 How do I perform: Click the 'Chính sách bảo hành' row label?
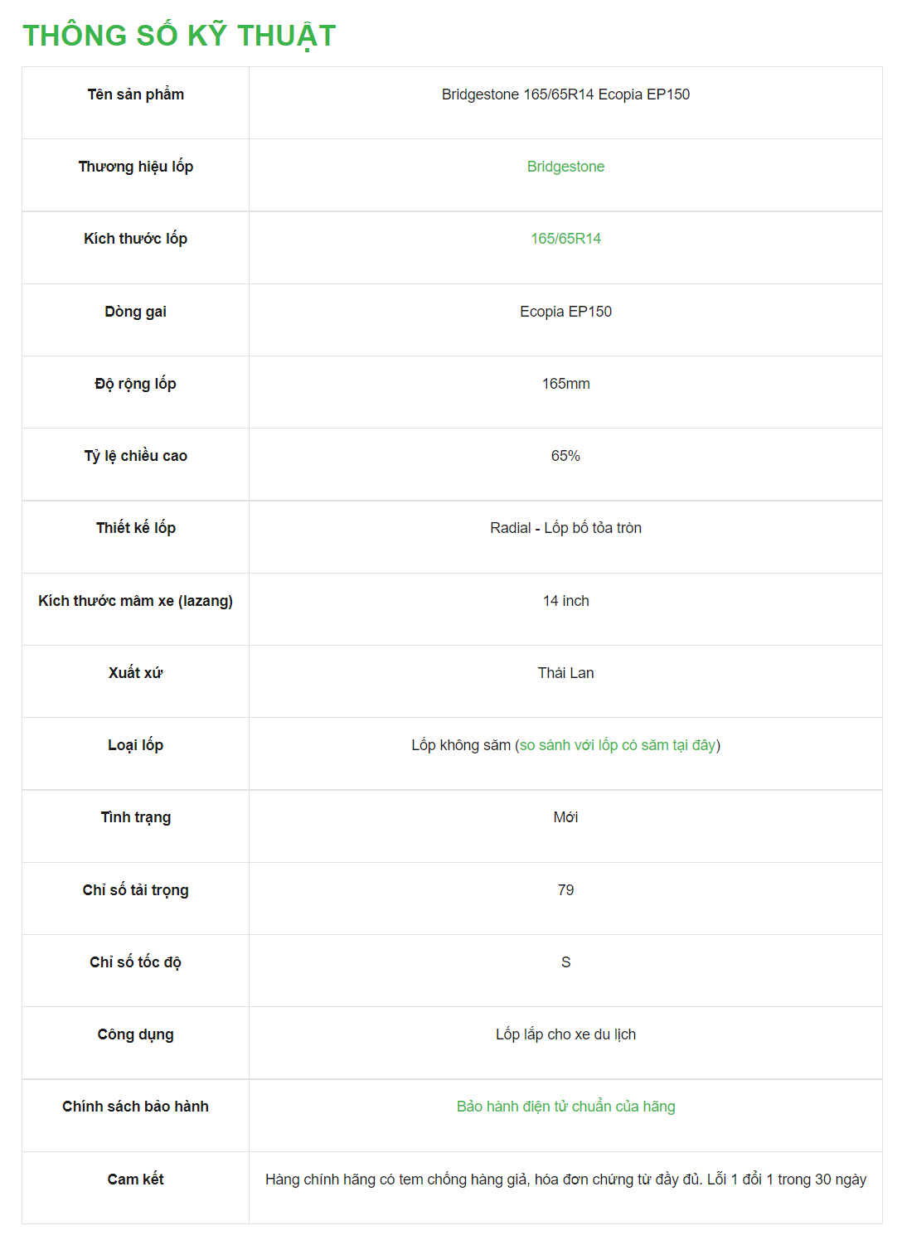click(x=135, y=1107)
